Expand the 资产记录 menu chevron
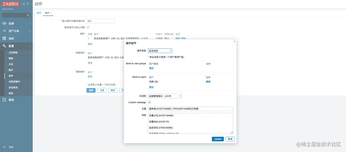346x152 pixels. 30,31
